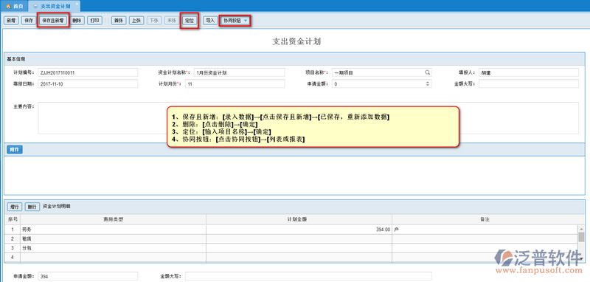This screenshot has width=590, height=282.
Task: Click the 基本信息 section header
Action: coord(294,59)
